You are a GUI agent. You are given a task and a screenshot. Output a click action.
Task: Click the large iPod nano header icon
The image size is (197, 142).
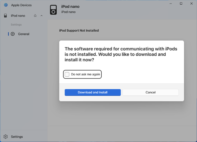click(x=53, y=10)
